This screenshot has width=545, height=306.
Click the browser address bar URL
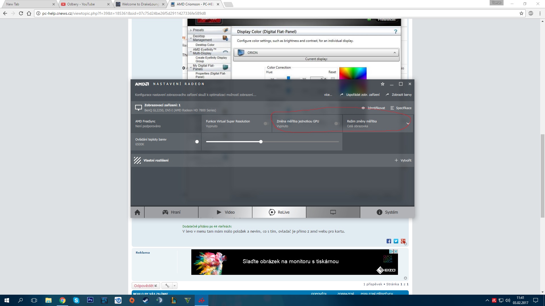124,13
